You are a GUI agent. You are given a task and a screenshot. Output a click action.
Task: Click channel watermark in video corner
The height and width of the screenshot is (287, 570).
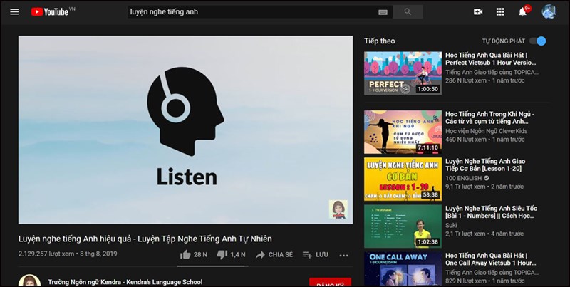click(338, 209)
